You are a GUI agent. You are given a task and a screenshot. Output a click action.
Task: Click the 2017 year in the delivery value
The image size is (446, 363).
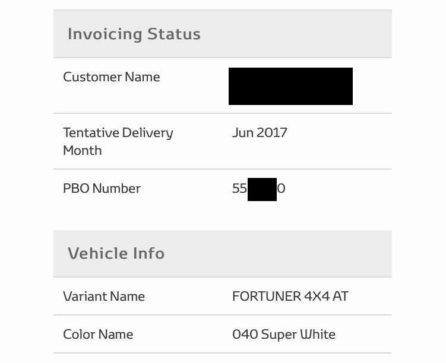pyautogui.click(x=271, y=133)
